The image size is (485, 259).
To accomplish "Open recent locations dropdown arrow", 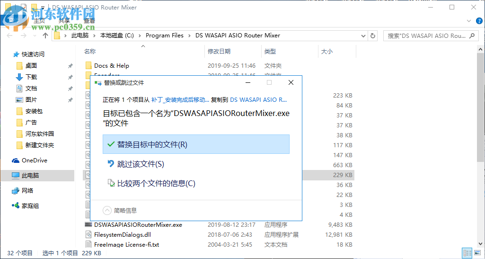I will tap(35, 36).
